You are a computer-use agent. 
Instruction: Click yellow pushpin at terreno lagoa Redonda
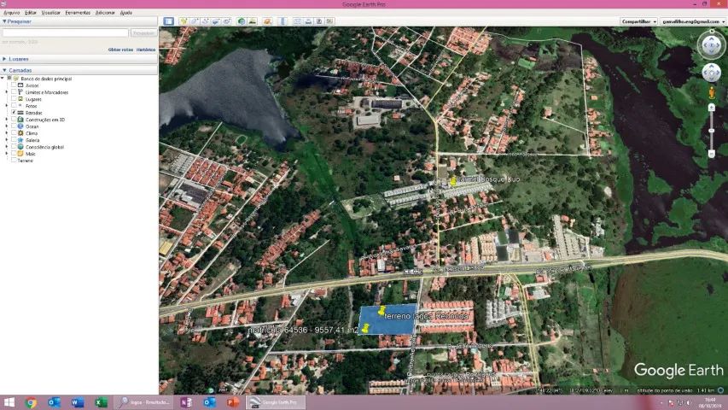381,311
